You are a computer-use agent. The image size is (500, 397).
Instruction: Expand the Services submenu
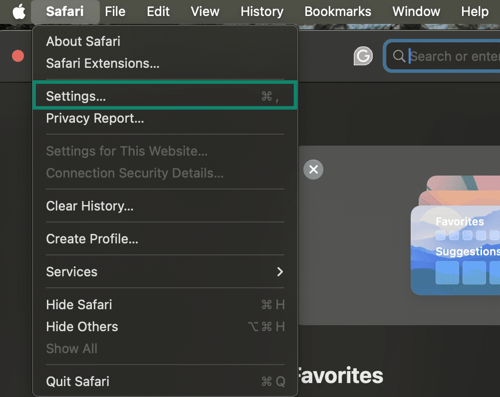(x=71, y=272)
